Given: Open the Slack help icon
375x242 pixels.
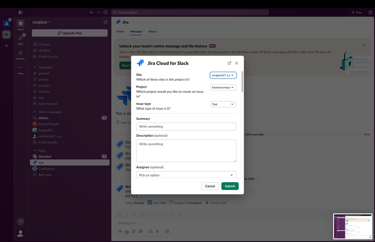Looking at the screenshot, I should tap(370, 12).
